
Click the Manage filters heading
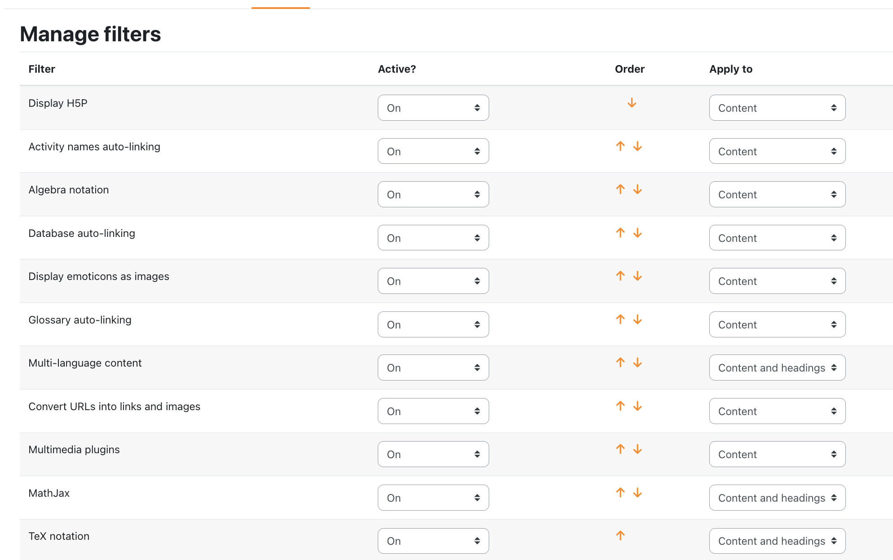90,34
